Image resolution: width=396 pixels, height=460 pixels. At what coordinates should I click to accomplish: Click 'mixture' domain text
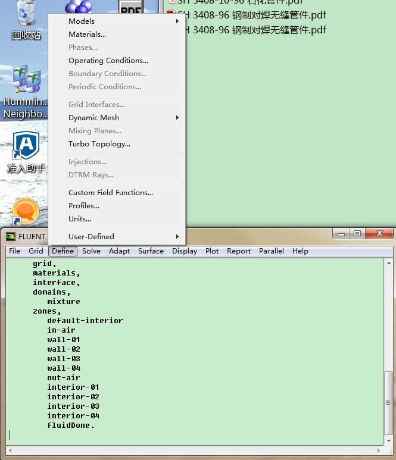click(63, 301)
